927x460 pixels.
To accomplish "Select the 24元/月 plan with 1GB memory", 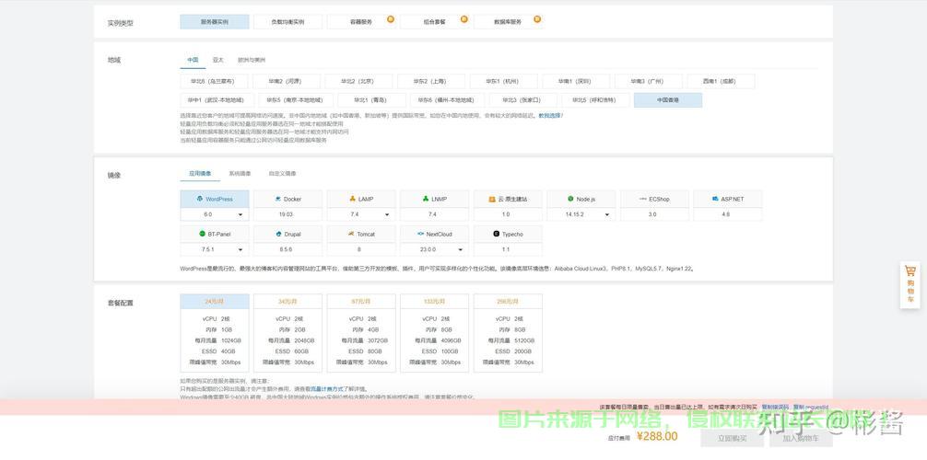I will 215,333.
